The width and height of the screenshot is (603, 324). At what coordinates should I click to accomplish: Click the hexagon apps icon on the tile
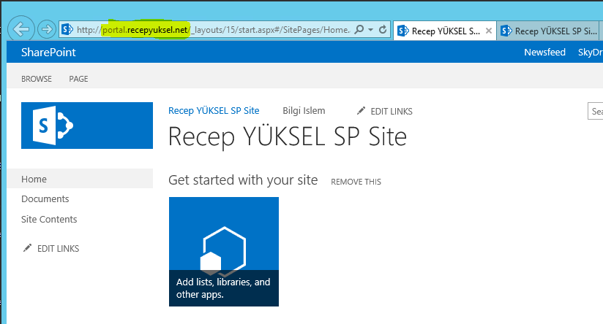coord(223,251)
